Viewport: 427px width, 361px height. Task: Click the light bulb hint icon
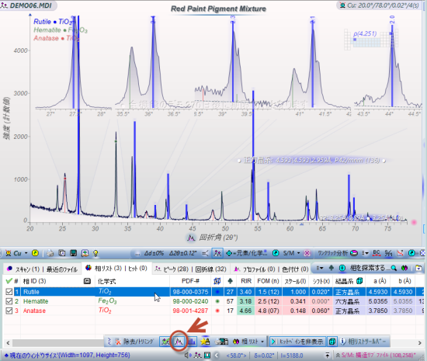pos(95,253)
